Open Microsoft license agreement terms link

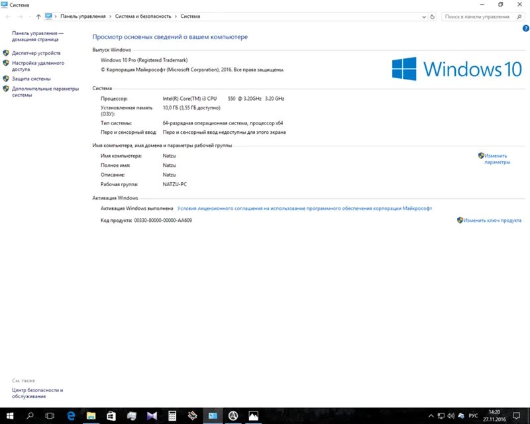tap(305, 209)
